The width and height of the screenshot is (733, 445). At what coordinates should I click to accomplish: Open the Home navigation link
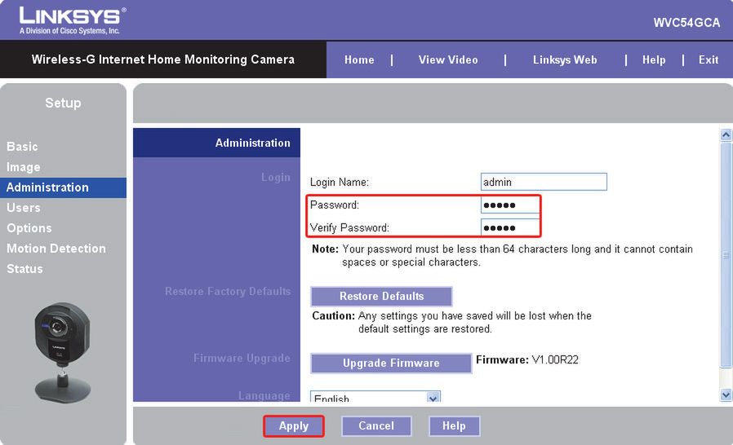tap(359, 59)
